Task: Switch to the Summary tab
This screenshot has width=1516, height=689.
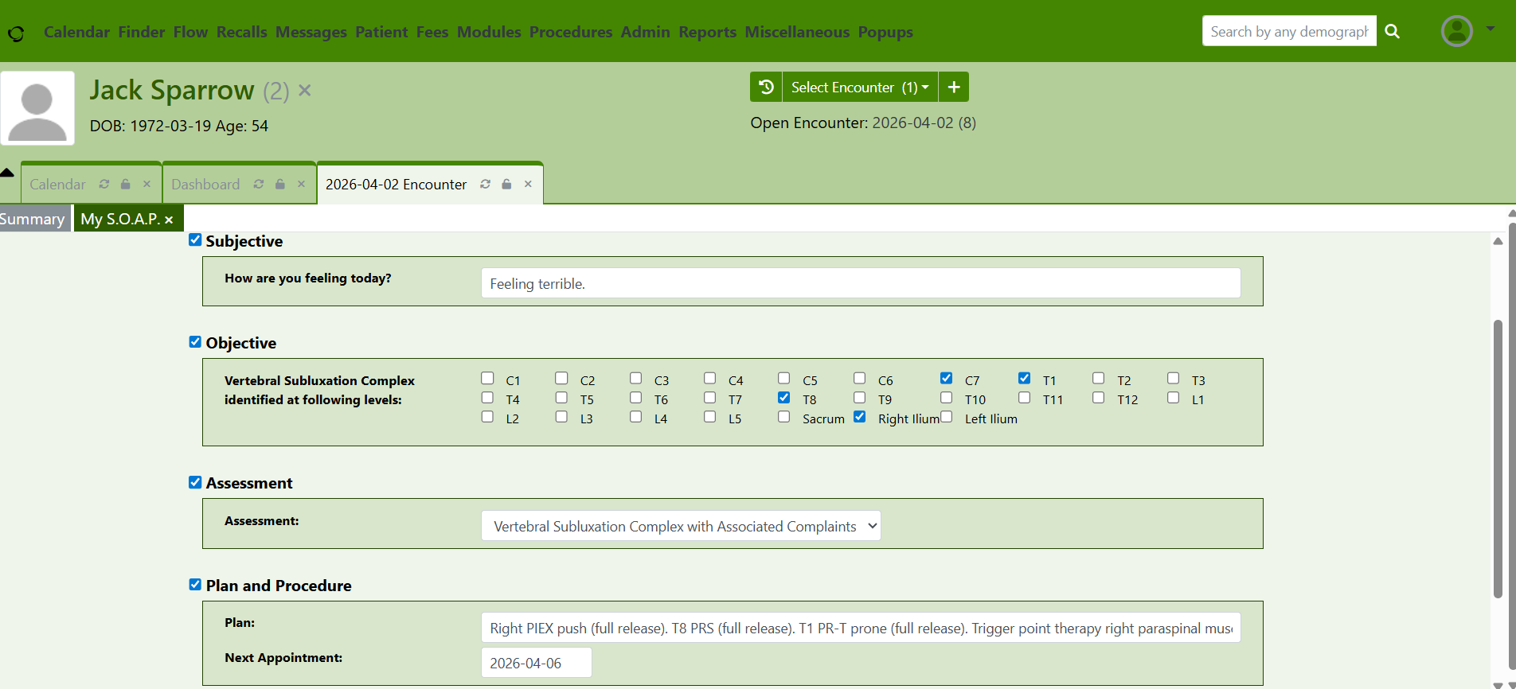Action: click(33, 219)
